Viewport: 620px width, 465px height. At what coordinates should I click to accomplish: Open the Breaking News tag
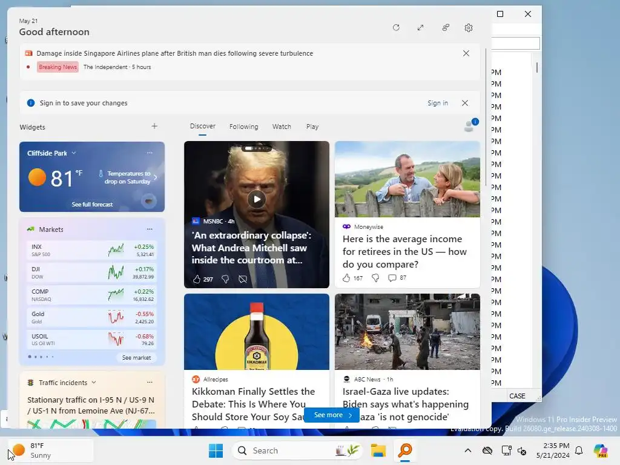(x=58, y=67)
